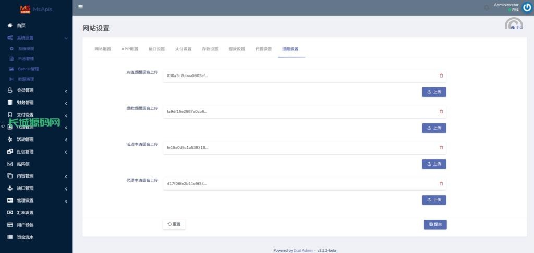
Task: Remove the 活动申请语音 file via trash icon
Action: [x=441, y=147]
